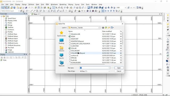
Task: Select Network in places bar
Action: tap(61, 64)
